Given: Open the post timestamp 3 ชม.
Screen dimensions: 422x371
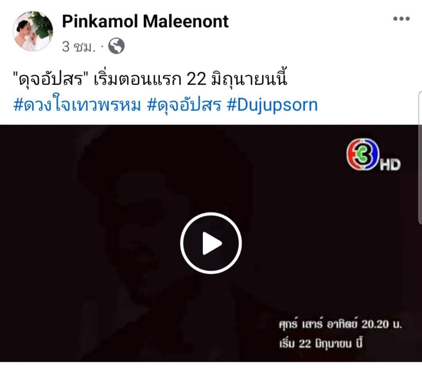Looking at the screenshot, I should pyautogui.click(x=79, y=47).
